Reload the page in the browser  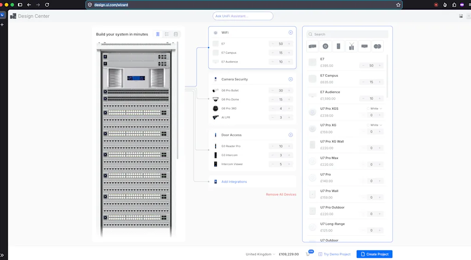(x=47, y=5)
